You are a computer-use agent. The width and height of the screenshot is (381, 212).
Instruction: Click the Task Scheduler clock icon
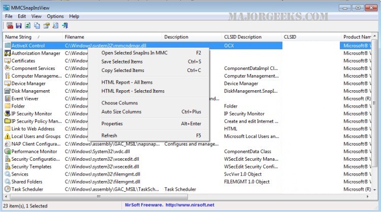tap(8, 189)
